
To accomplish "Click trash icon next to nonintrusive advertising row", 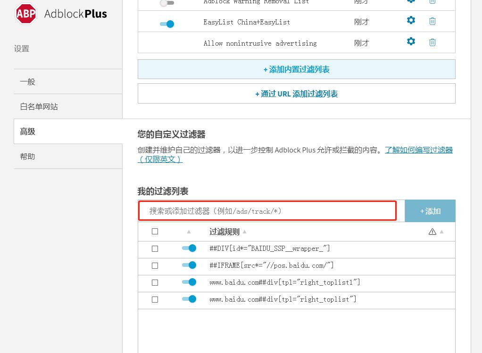I will (432, 42).
